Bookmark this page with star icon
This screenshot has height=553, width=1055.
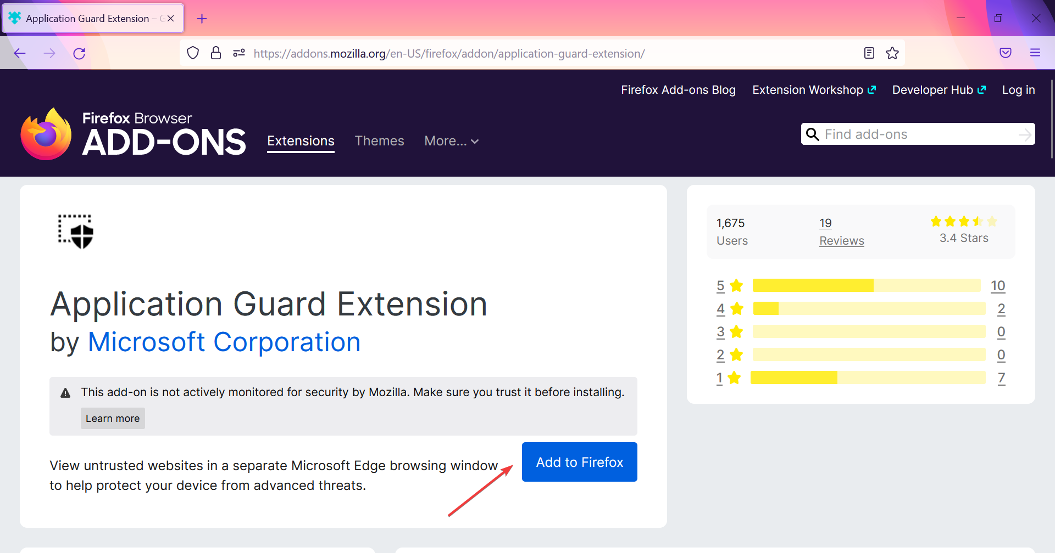892,53
